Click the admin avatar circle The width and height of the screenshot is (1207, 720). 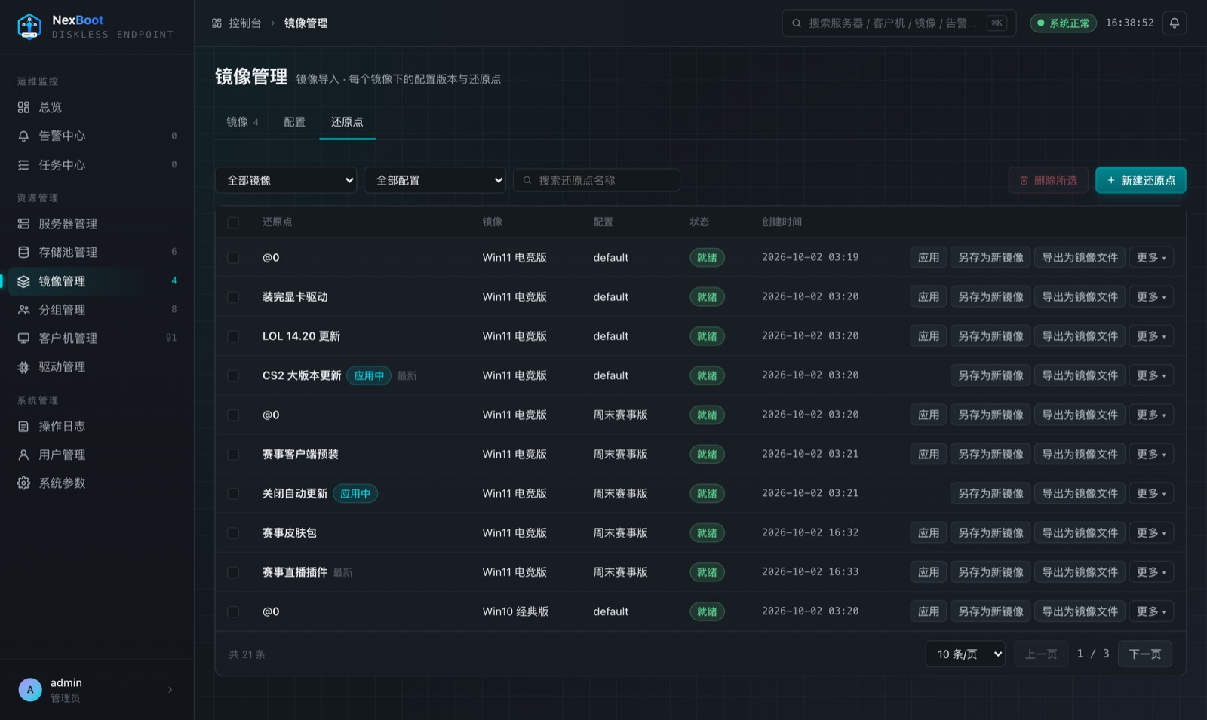click(x=30, y=690)
